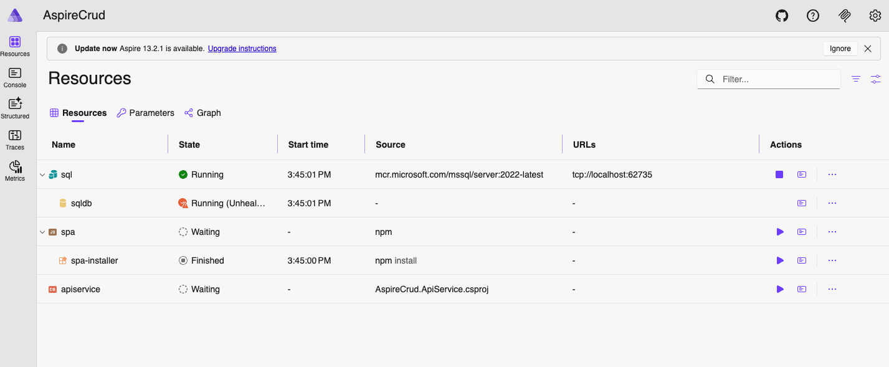Viewport: 889px width, 367px height.
Task: Go to Traces in the sidebar
Action: 15,140
